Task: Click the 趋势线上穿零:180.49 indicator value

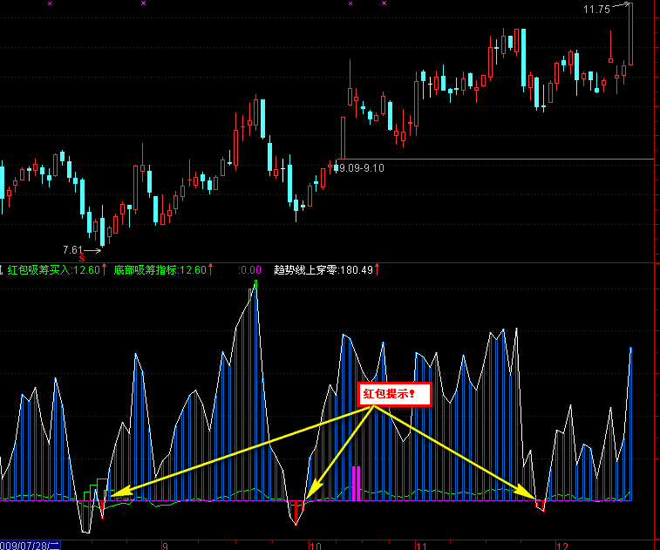Action: tap(323, 269)
